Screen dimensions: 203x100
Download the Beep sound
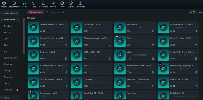click(x=153, y=58)
